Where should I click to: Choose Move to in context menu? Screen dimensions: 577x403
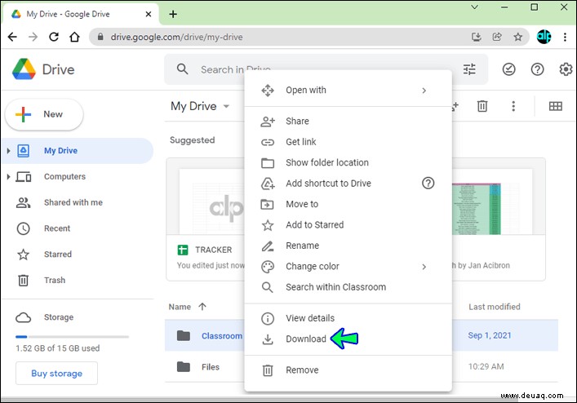pyautogui.click(x=348, y=204)
